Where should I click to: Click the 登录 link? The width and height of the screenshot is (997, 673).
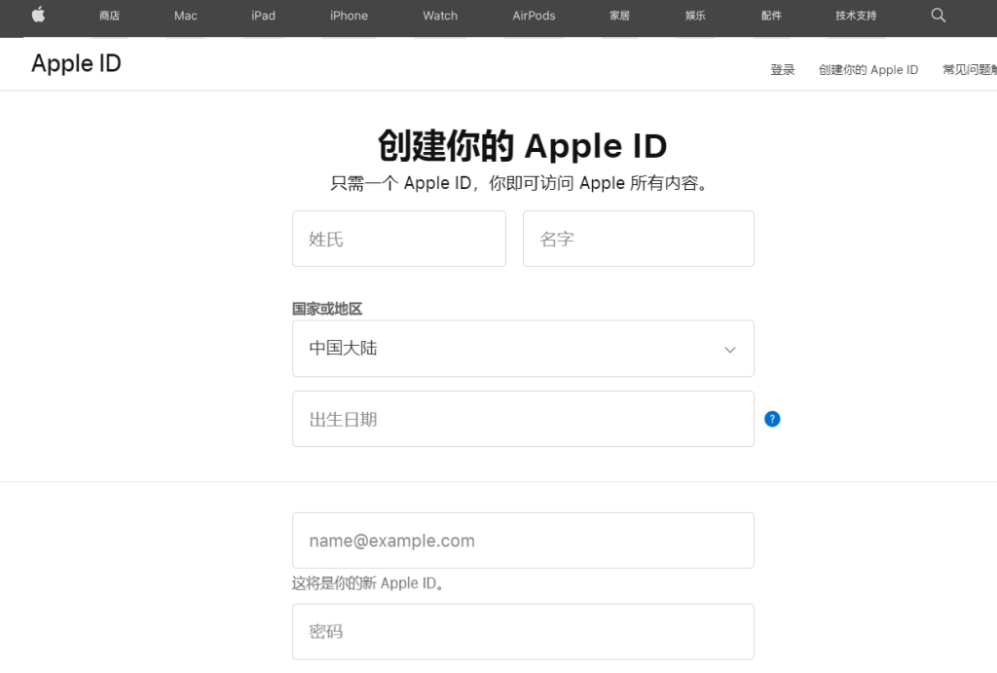782,69
